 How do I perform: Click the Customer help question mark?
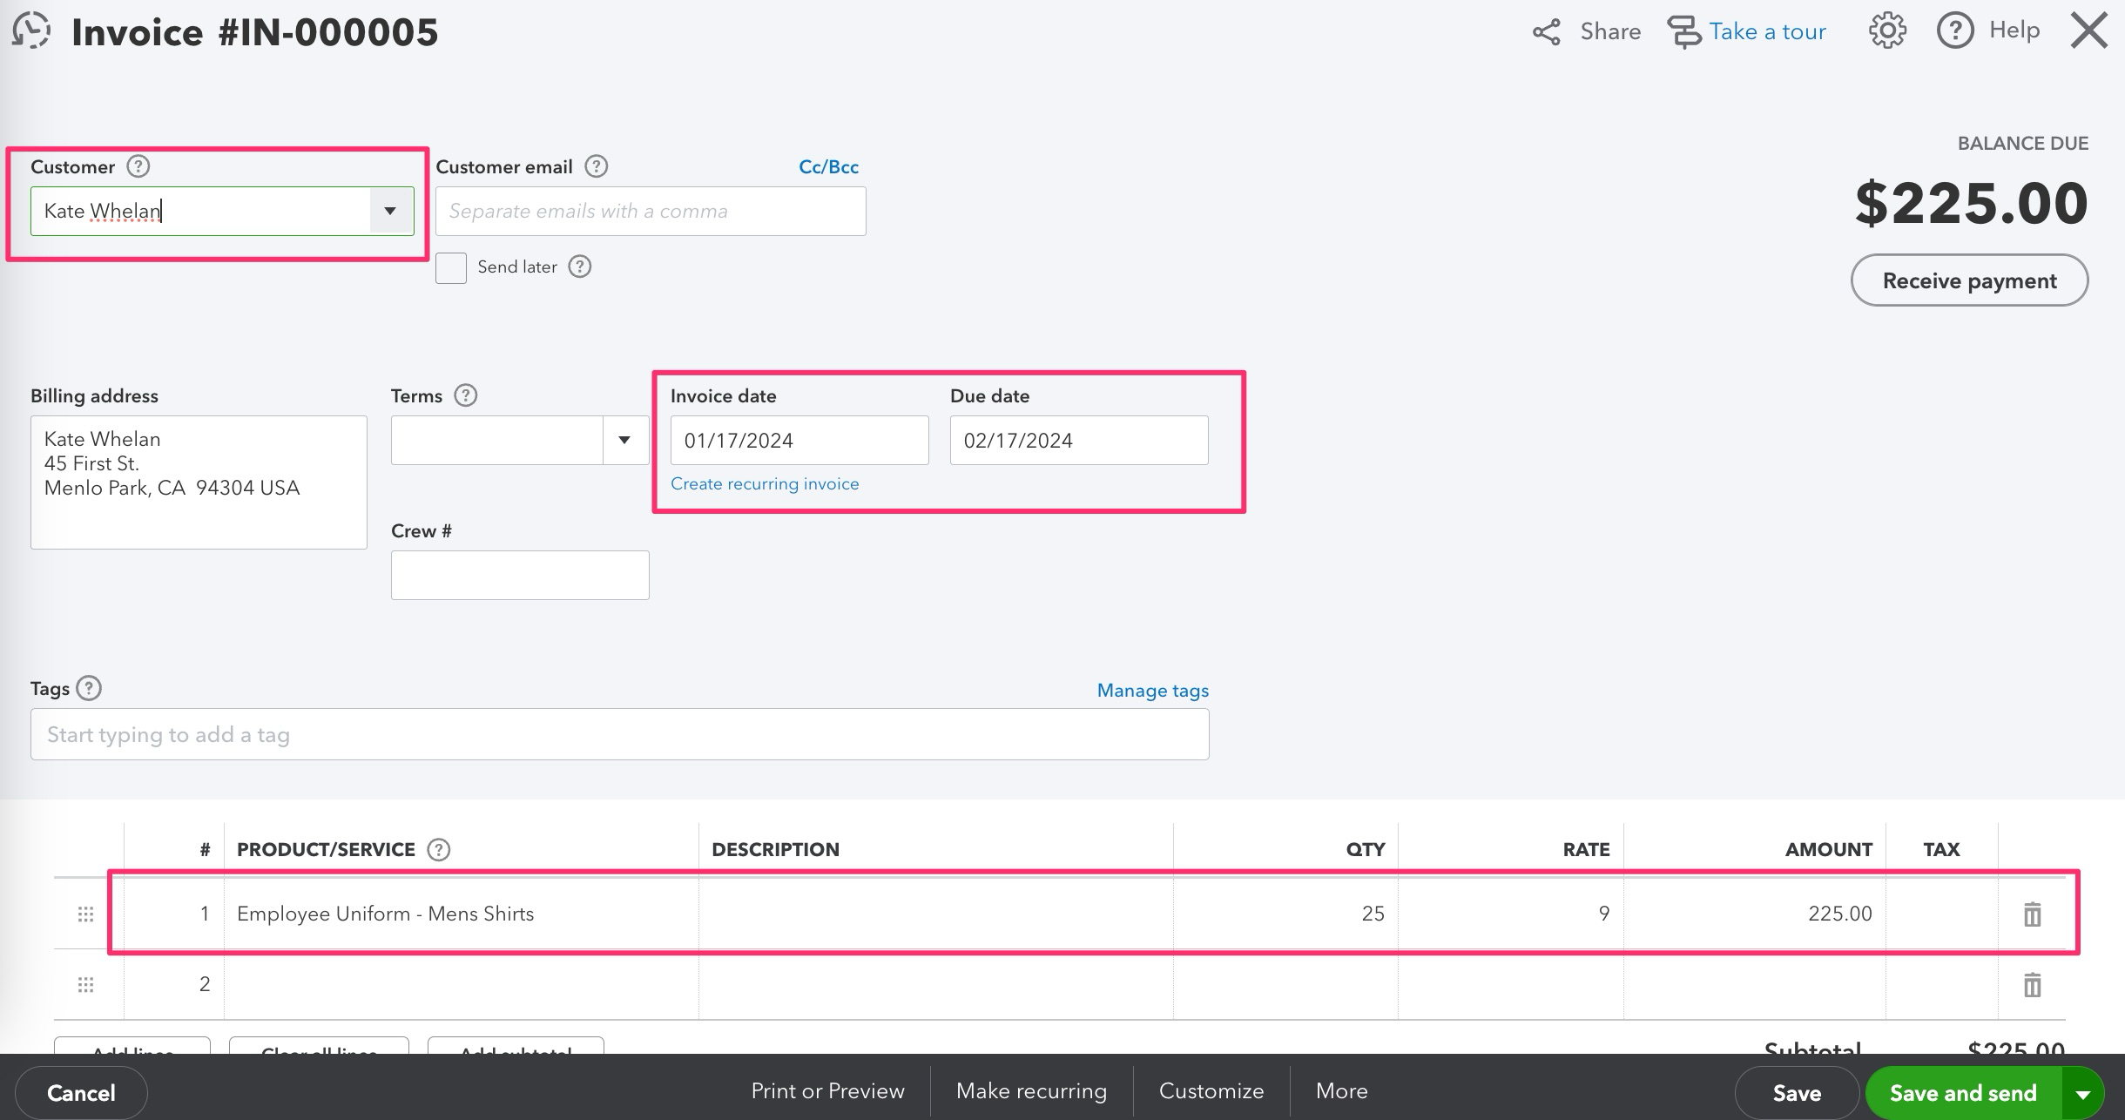[138, 165]
